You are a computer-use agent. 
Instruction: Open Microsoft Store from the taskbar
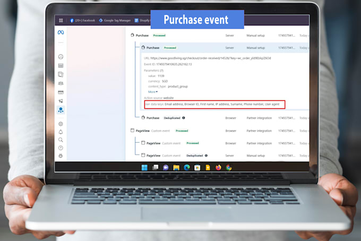click(x=197, y=168)
